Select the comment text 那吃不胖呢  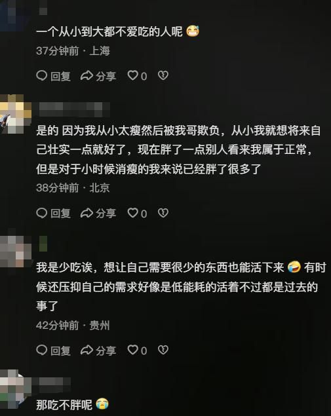(x=64, y=405)
